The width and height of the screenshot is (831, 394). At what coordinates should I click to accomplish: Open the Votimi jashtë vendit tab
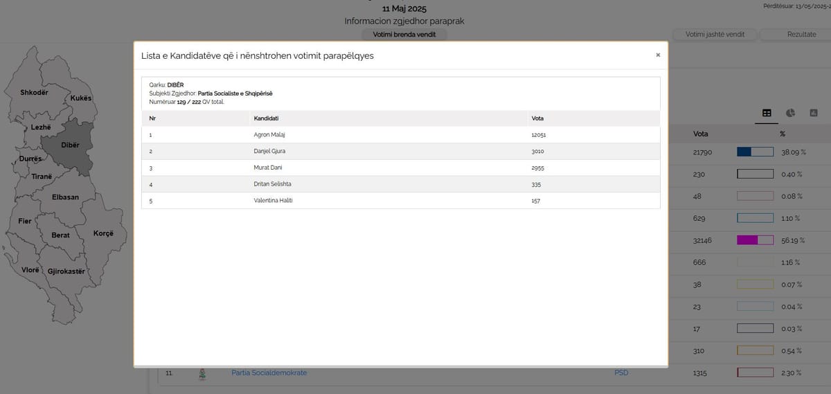point(715,35)
